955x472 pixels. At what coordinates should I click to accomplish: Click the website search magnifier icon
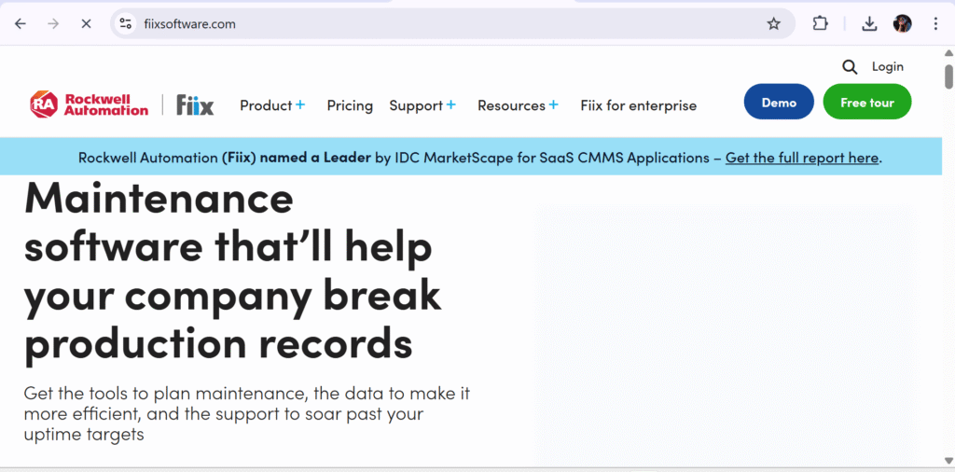(850, 67)
